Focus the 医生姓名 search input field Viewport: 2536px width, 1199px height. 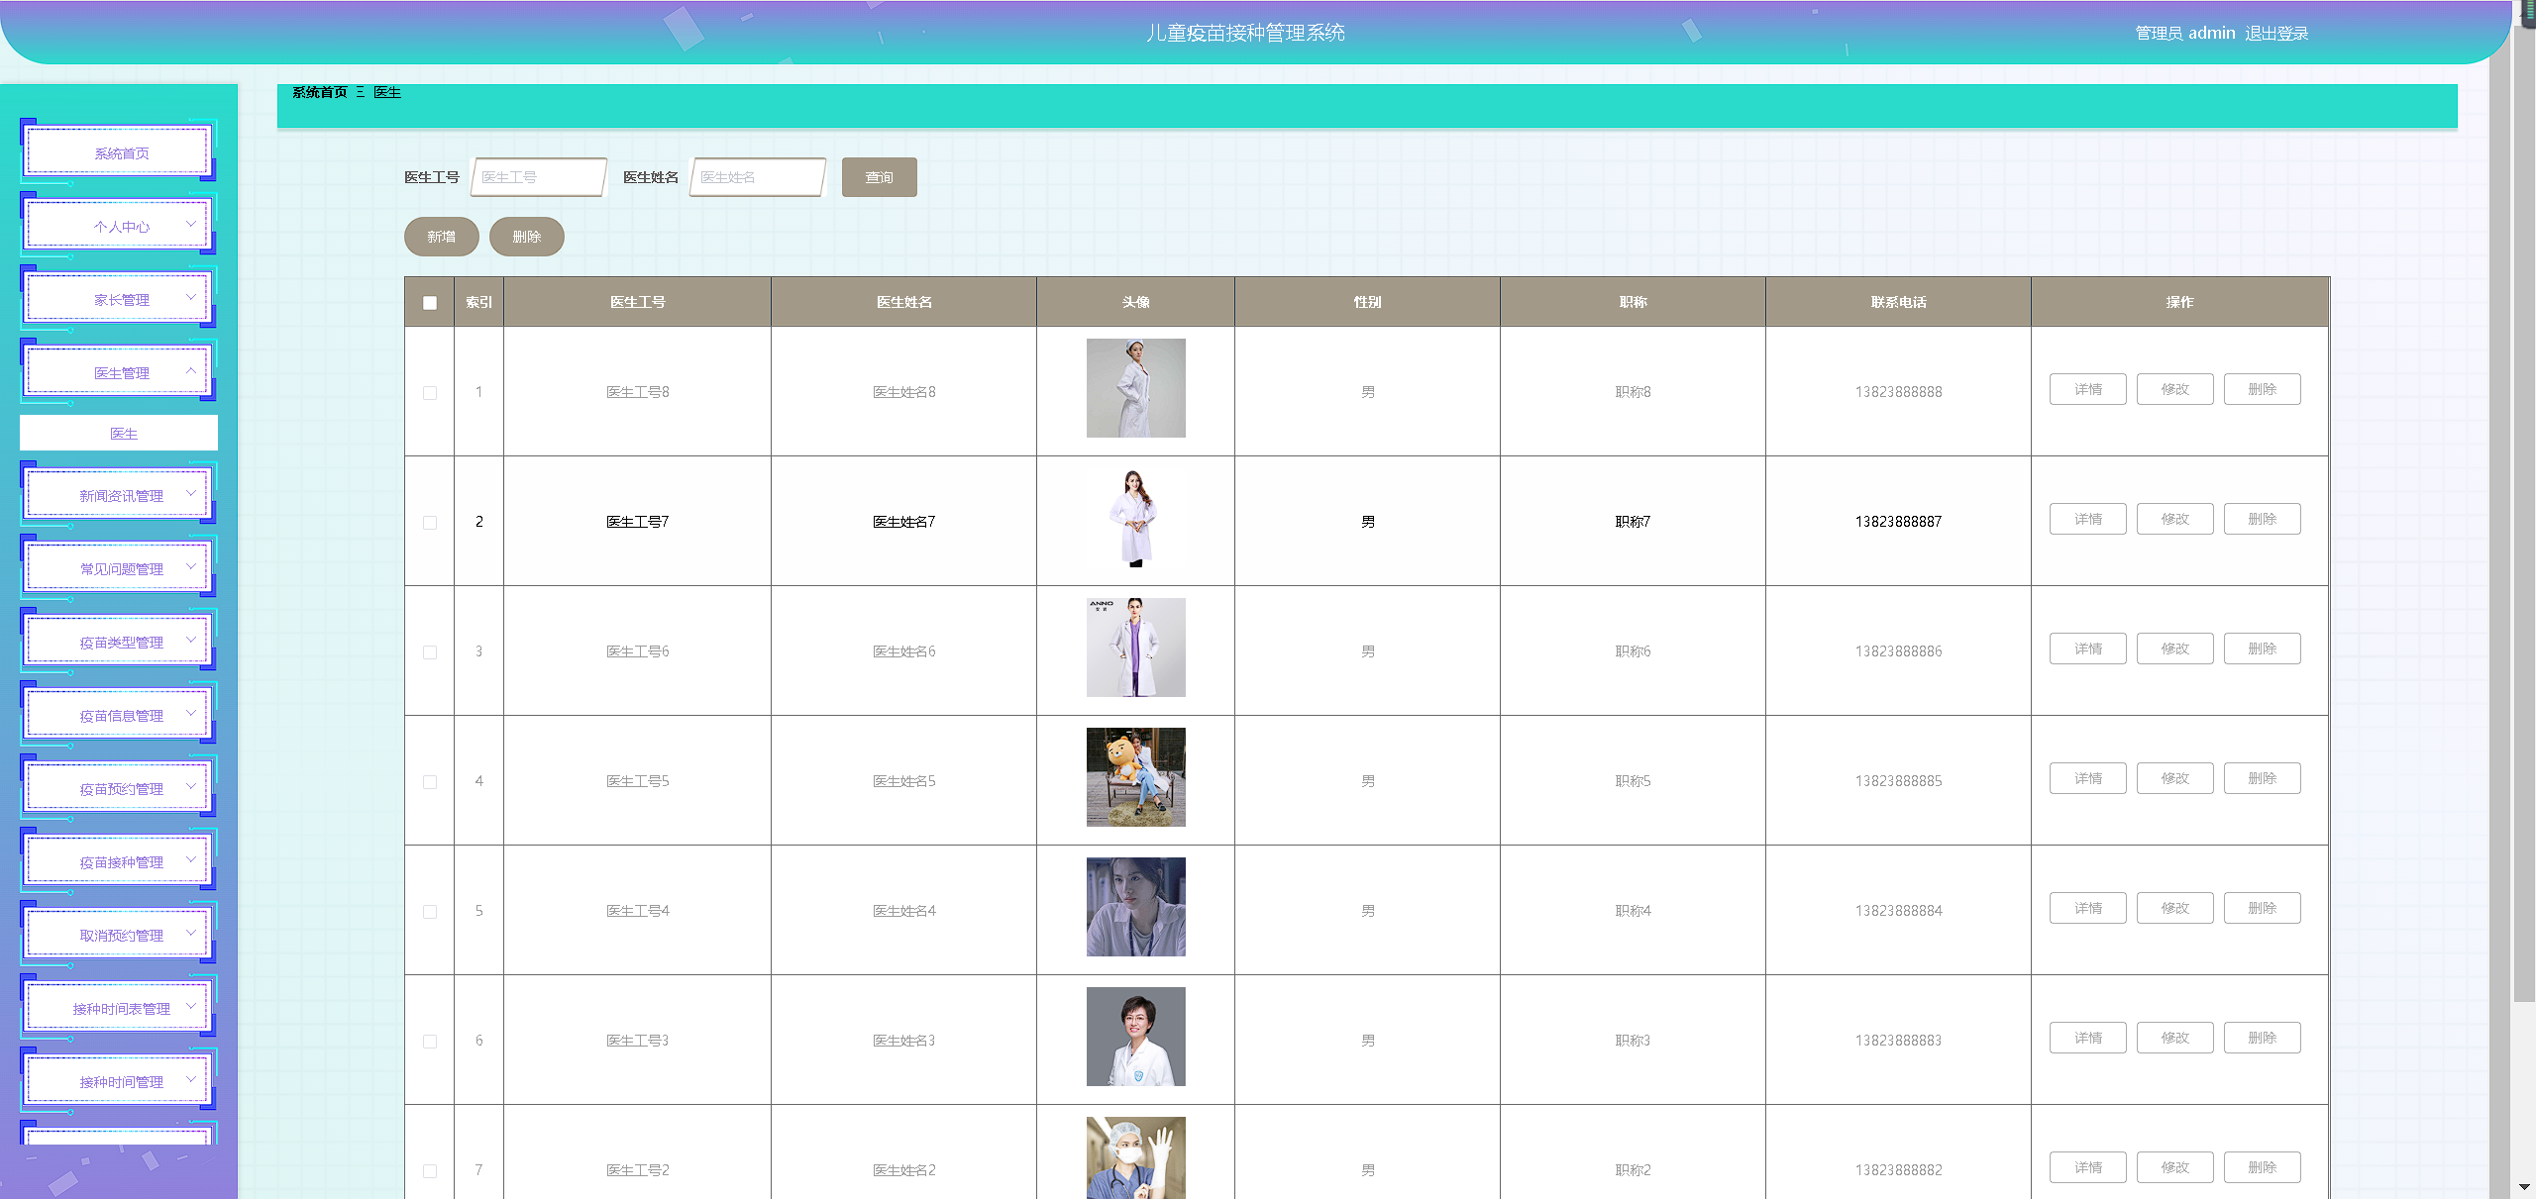tap(757, 177)
